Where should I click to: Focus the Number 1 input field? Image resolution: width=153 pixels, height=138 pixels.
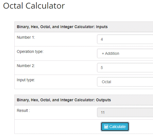click(x=125, y=39)
